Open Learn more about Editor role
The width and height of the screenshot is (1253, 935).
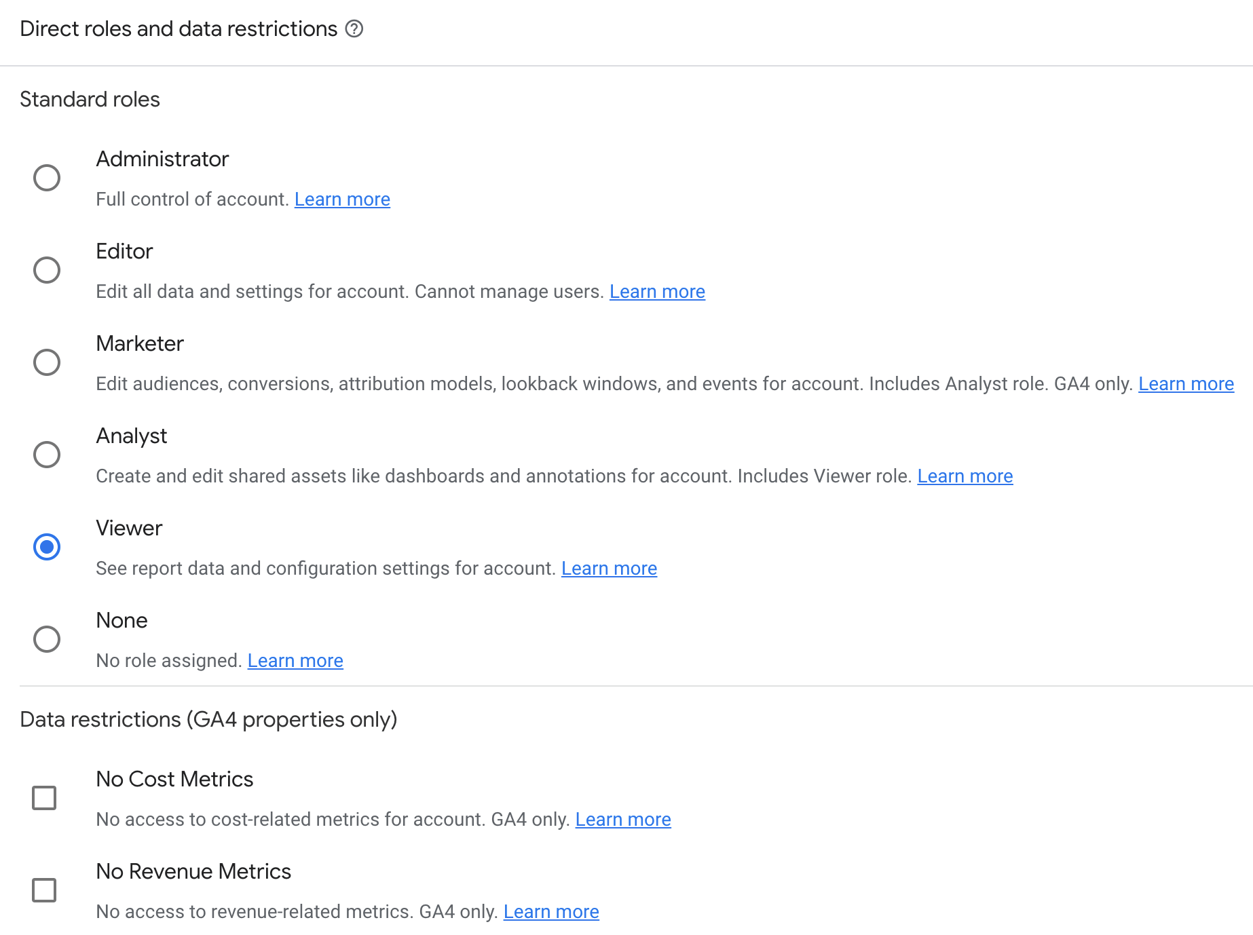(657, 291)
